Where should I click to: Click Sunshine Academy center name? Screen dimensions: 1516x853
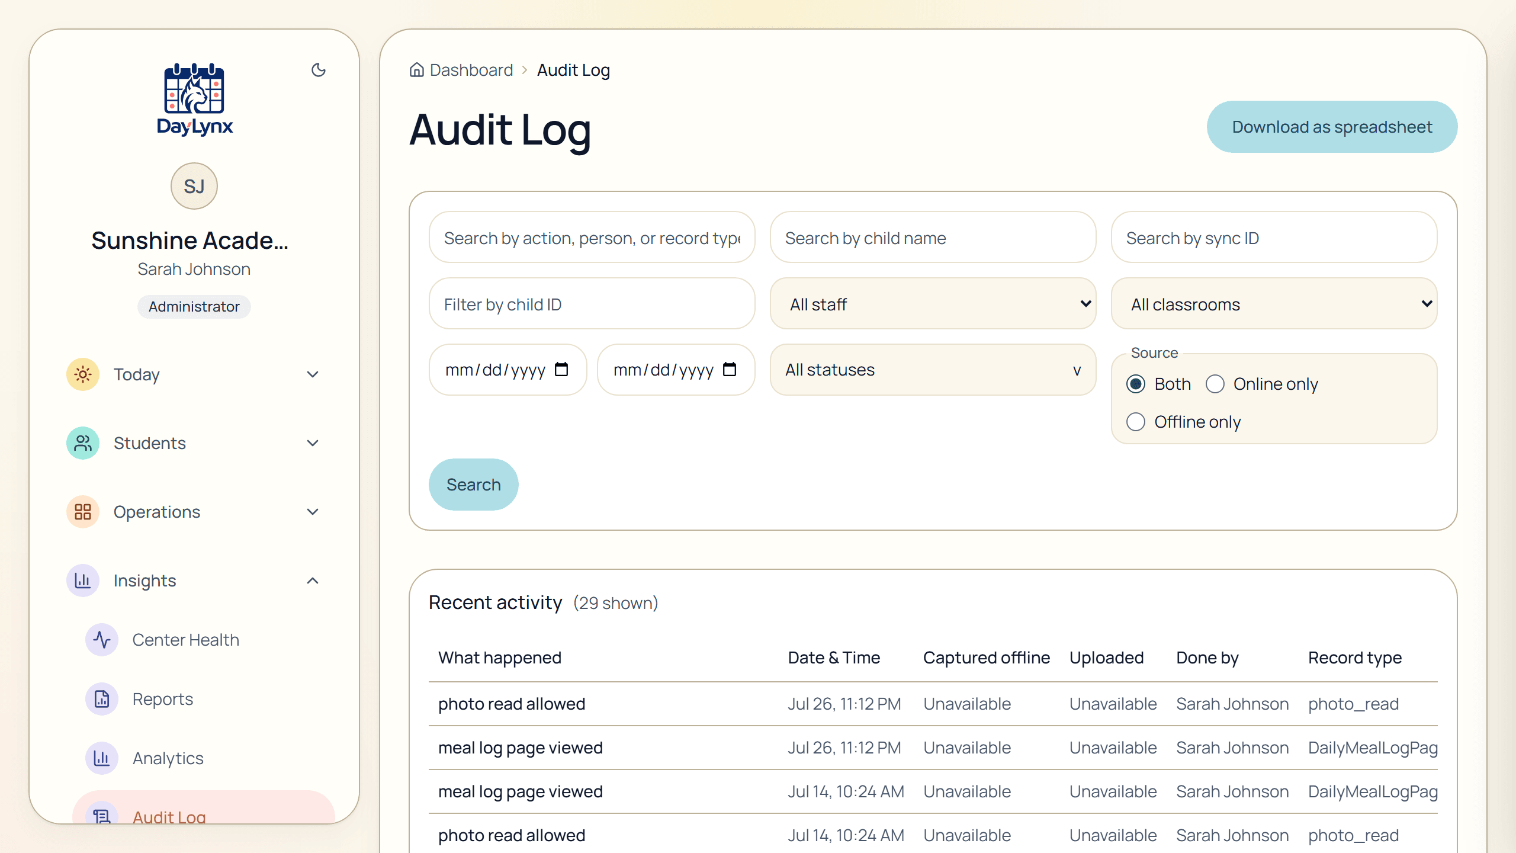click(189, 240)
